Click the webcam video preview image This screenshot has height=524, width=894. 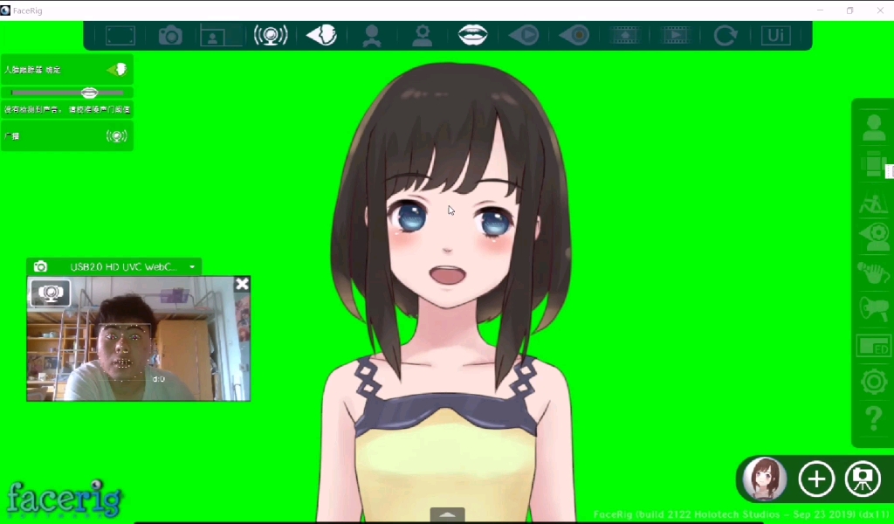tap(139, 339)
